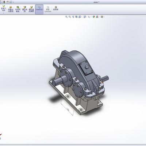Click the View Settings icon
Screen dimensions: 146x146
click(x=102, y=17)
